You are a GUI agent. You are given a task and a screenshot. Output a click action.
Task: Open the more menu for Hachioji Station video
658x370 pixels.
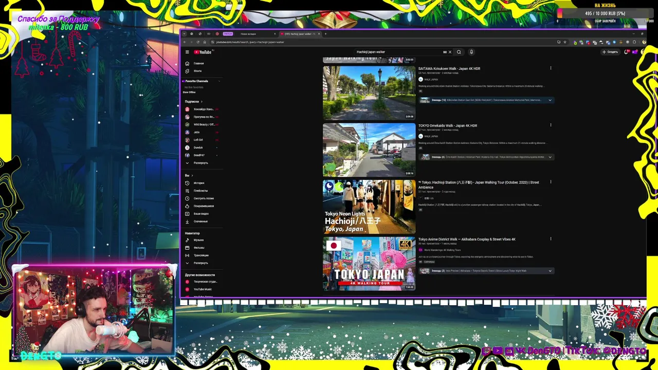[x=551, y=182]
